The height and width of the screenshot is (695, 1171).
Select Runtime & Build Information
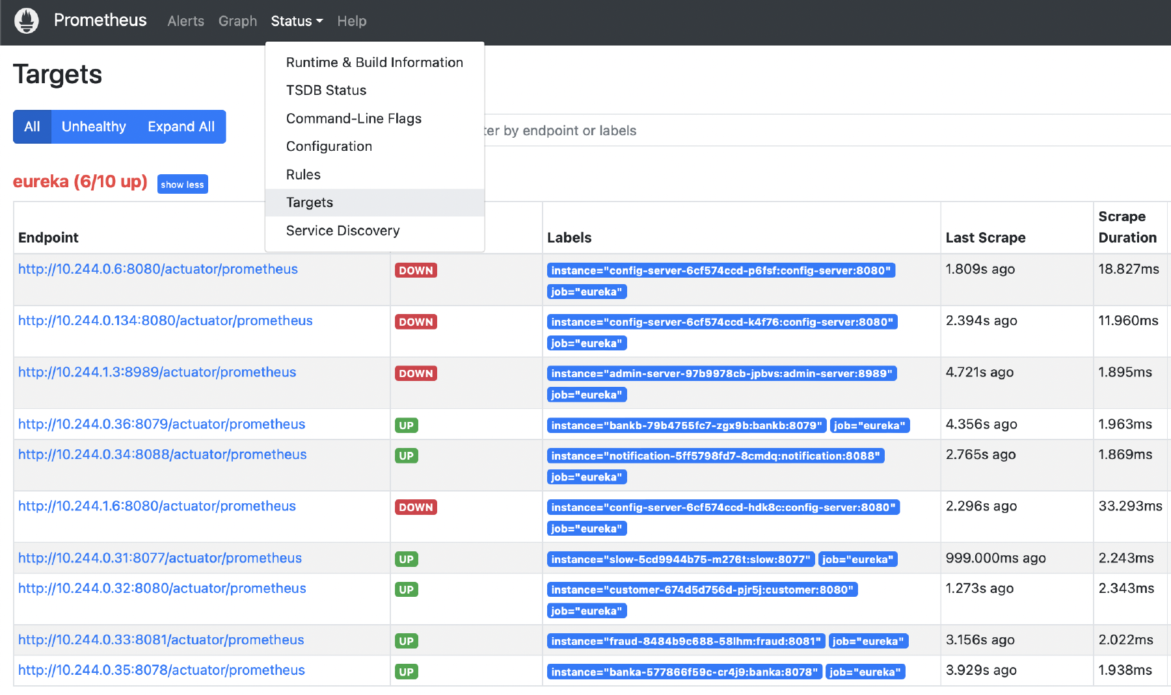(x=375, y=62)
